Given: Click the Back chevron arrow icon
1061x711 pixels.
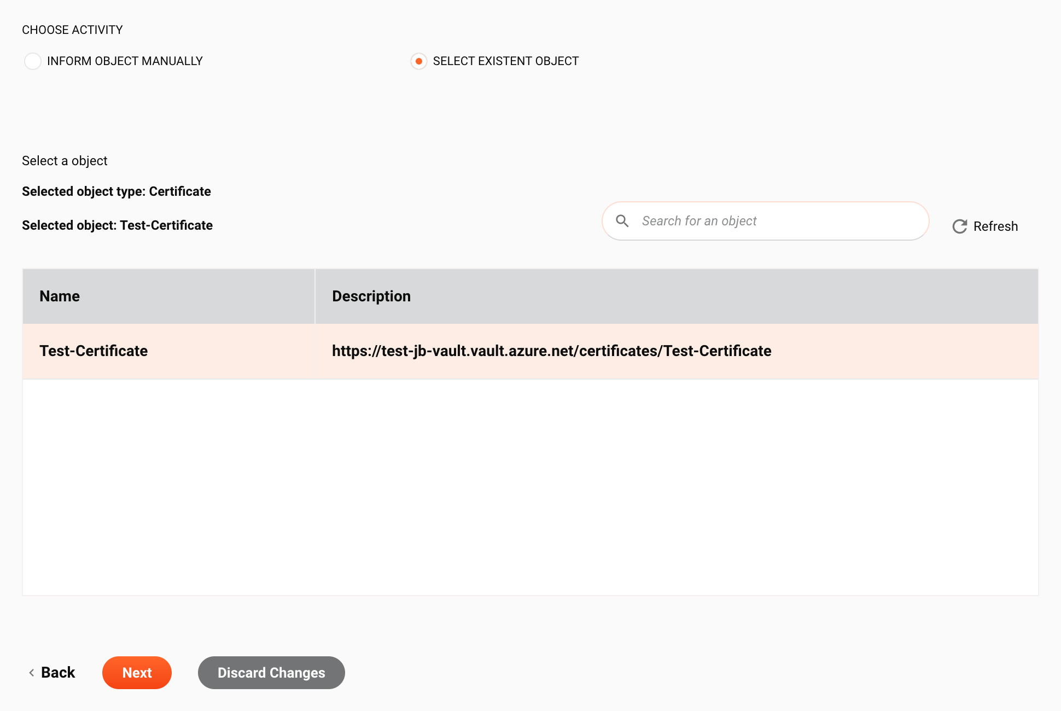Looking at the screenshot, I should click(30, 672).
